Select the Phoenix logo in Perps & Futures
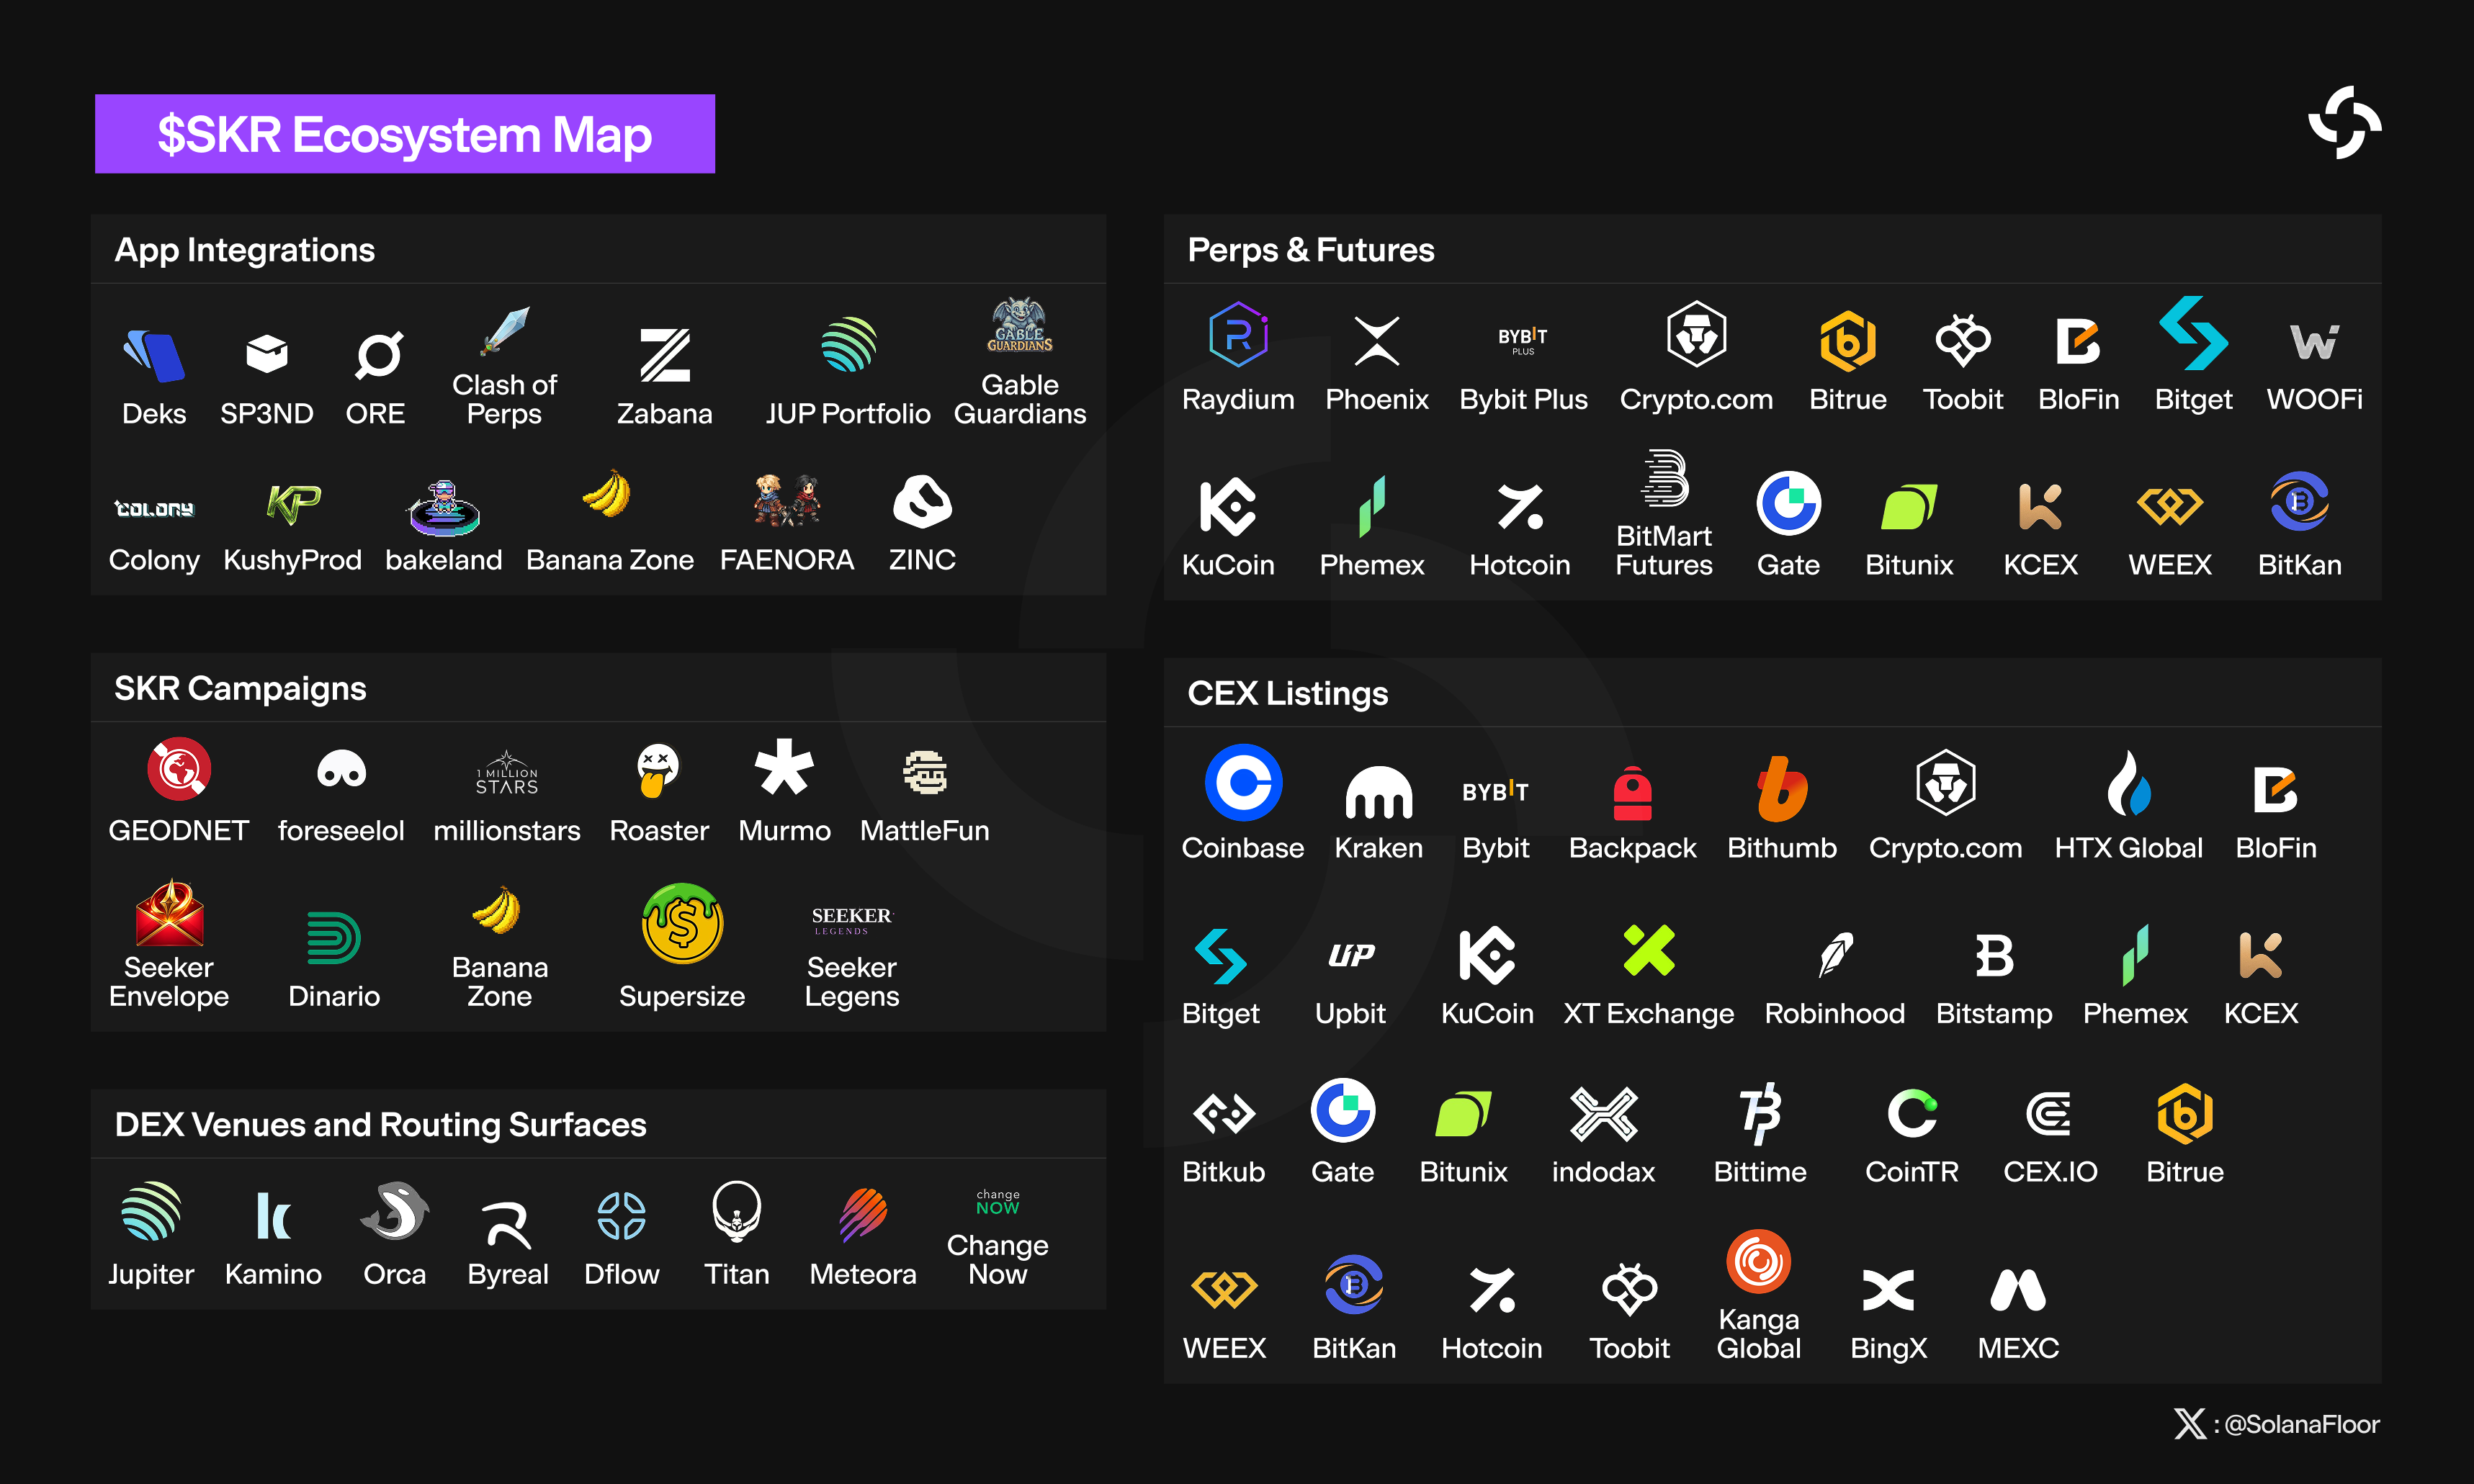This screenshot has height=1484, width=2474. point(1377,341)
